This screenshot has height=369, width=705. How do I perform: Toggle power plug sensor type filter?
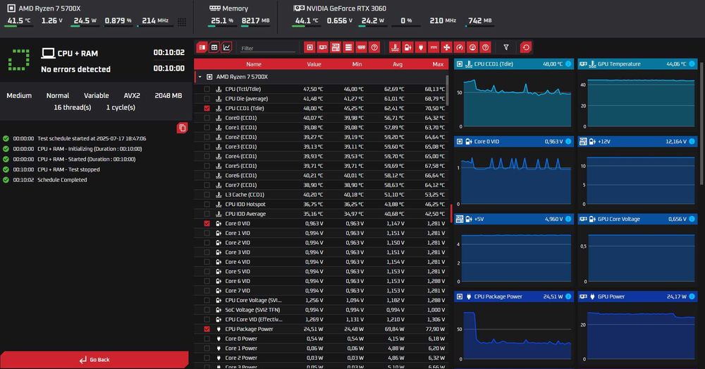click(420, 47)
